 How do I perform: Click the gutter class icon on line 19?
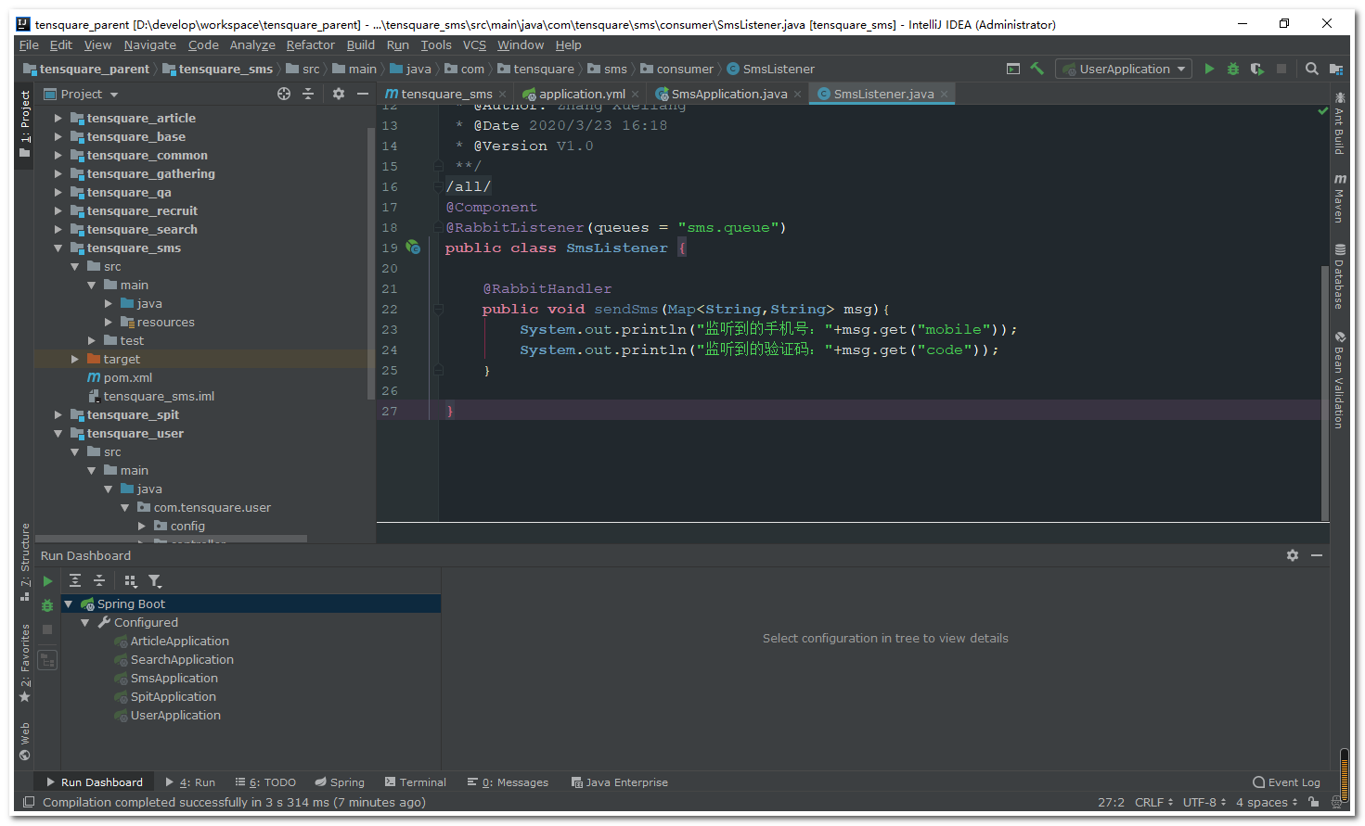(x=413, y=248)
